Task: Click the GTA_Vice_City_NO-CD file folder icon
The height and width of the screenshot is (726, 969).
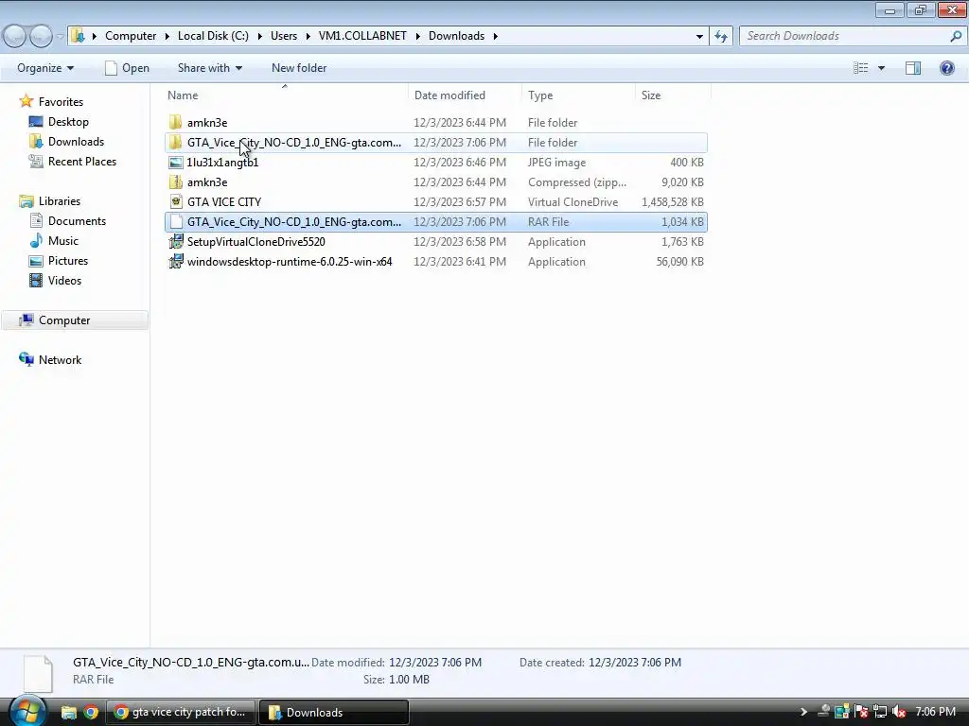Action: 175,142
